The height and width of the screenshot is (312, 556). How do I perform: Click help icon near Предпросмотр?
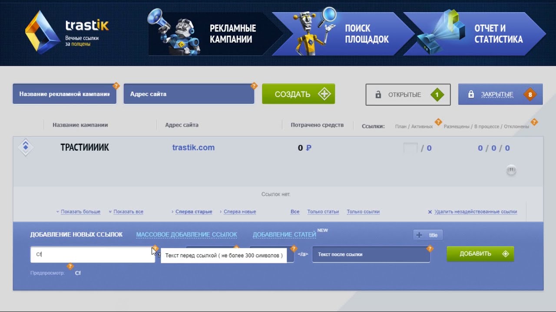(70, 266)
